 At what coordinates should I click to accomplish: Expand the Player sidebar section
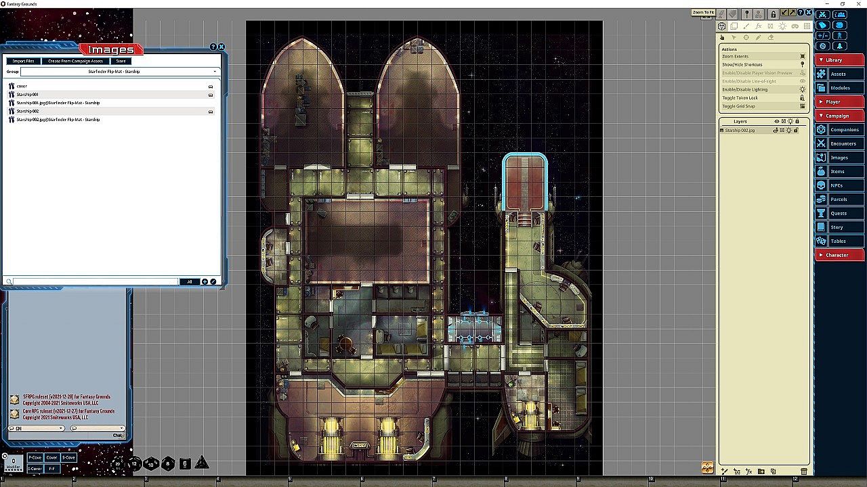pyautogui.click(x=840, y=102)
